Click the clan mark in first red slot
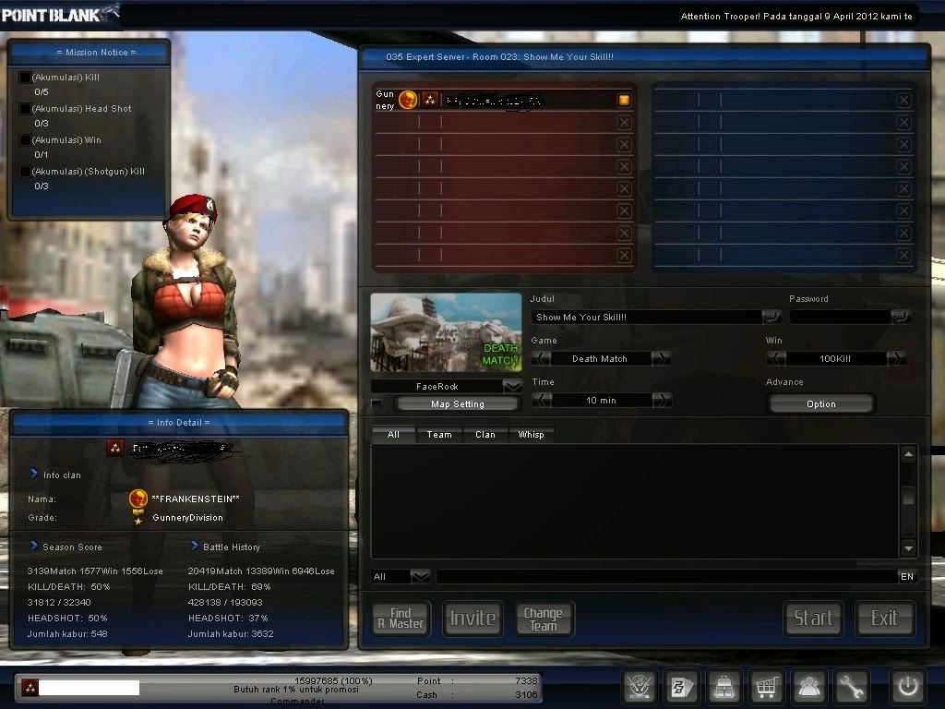The image size is (945, 709). coord(430,100)
